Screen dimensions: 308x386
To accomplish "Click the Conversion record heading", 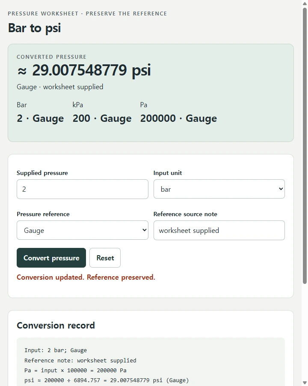I will point(56,326).
